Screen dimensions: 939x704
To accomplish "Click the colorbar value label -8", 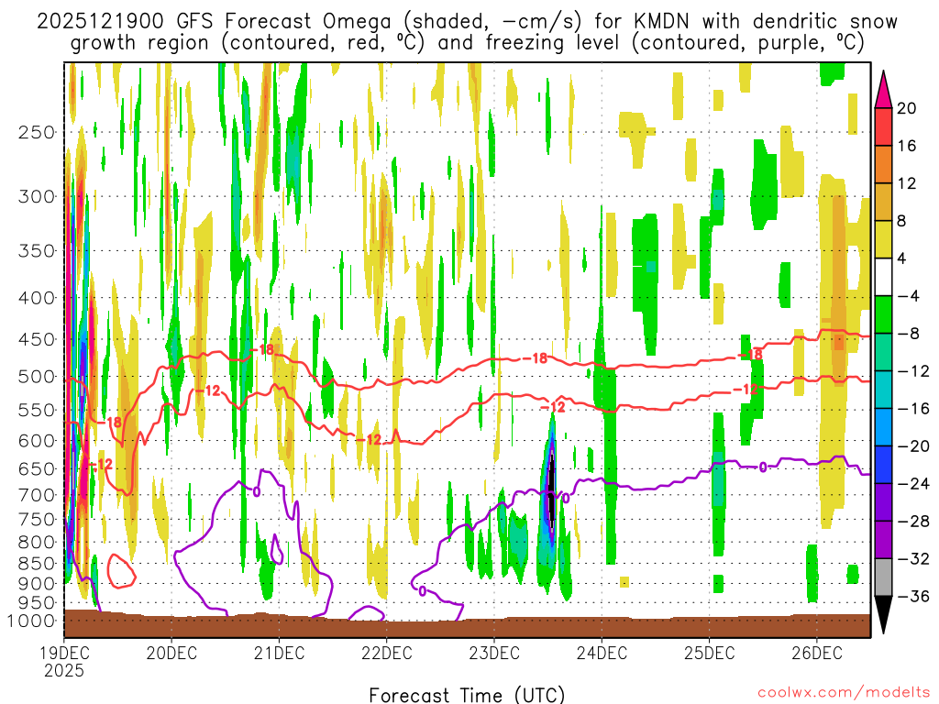I will pyautogui.click(x=908, y=334).
